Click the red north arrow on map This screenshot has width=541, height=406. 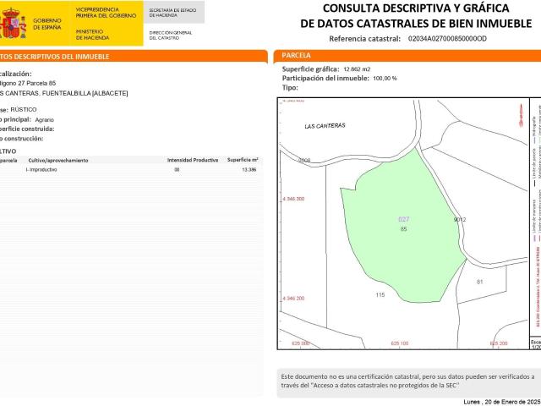(x=521, y=115)
